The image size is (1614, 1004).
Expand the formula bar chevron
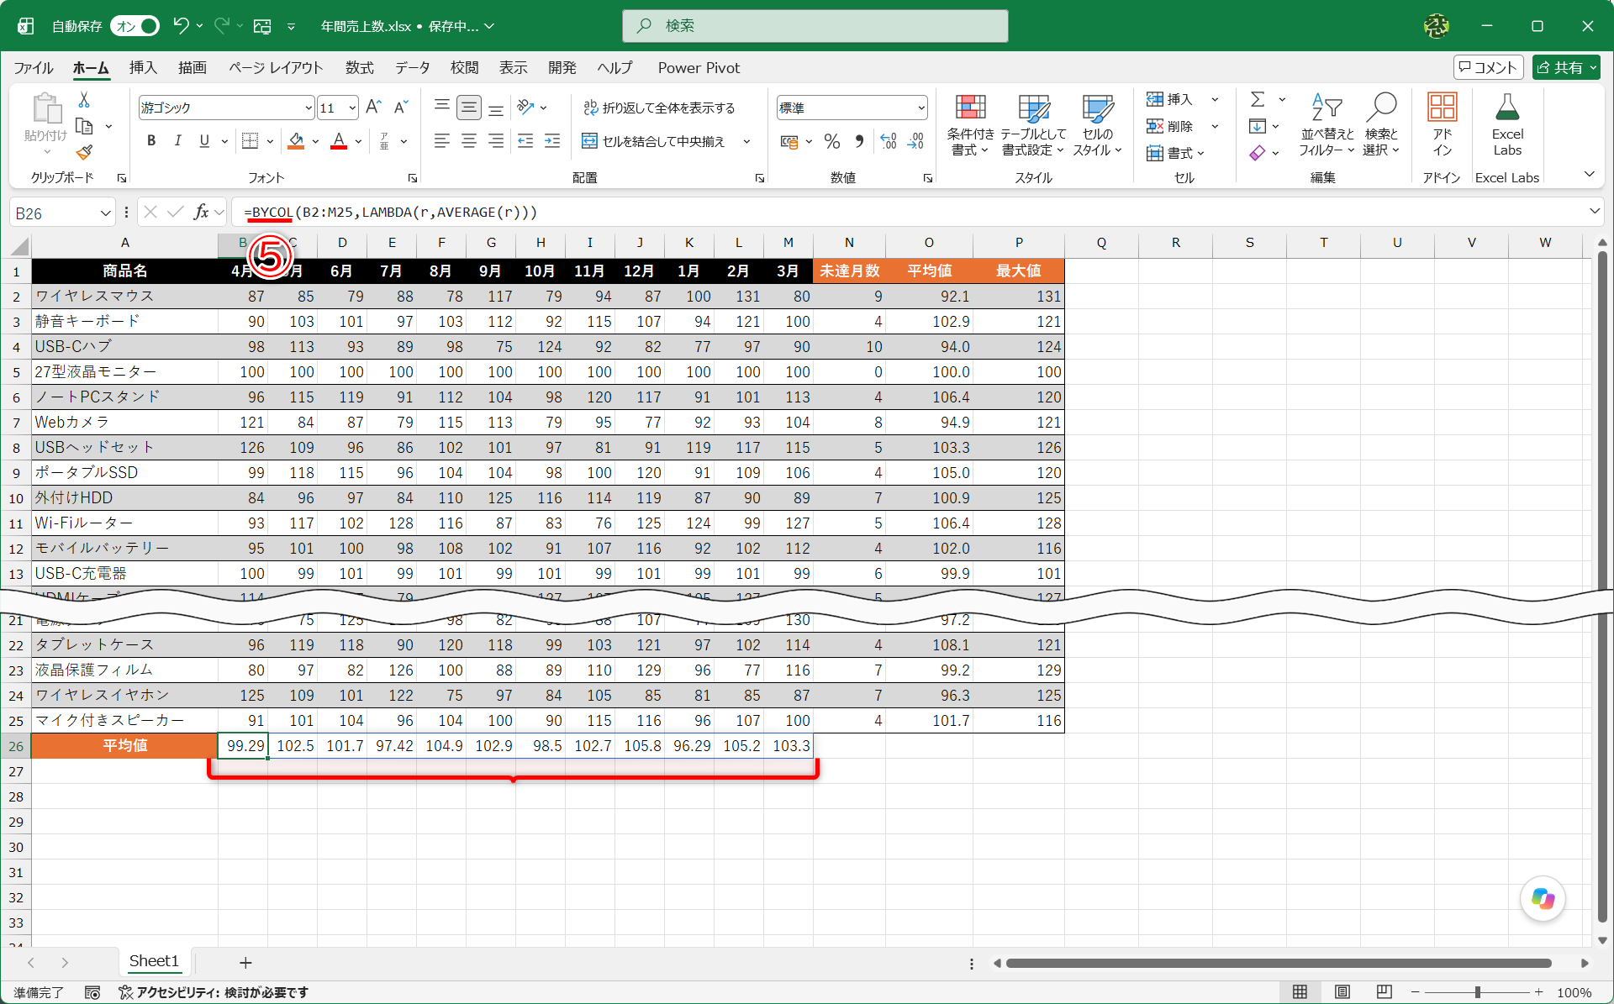point(1594,212)
